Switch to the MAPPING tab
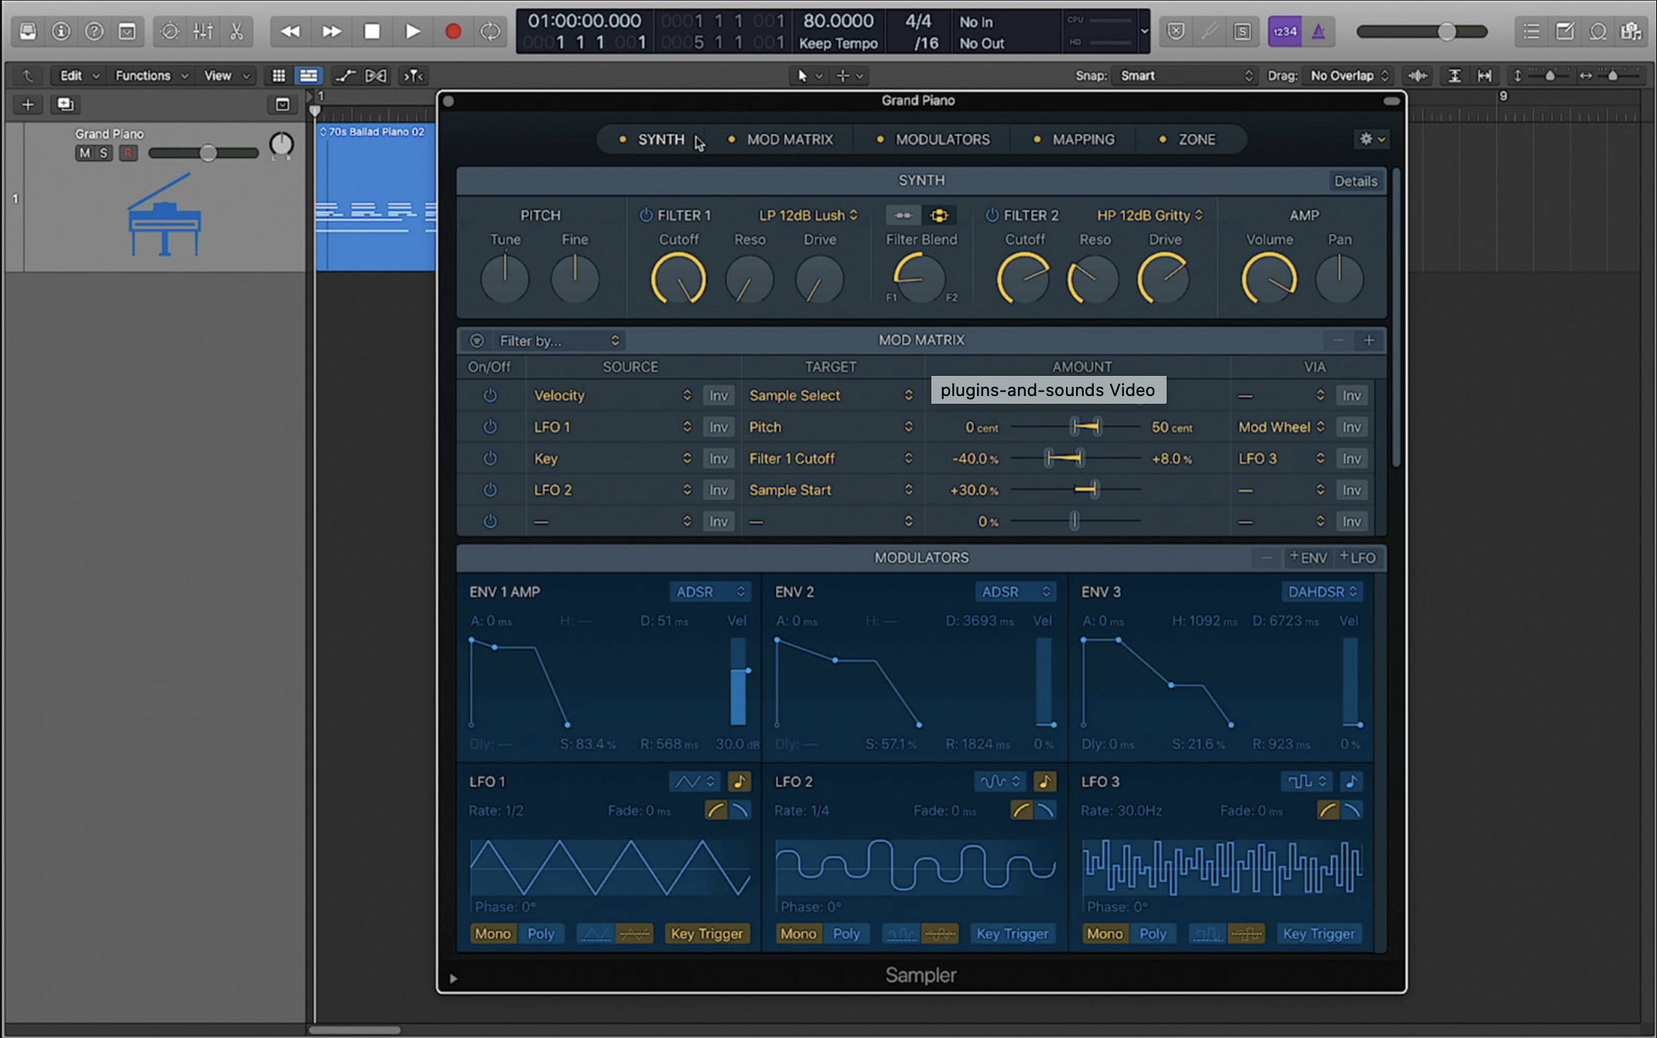The width and height of the screenshot is (1657, 1038). (1082, 139)
